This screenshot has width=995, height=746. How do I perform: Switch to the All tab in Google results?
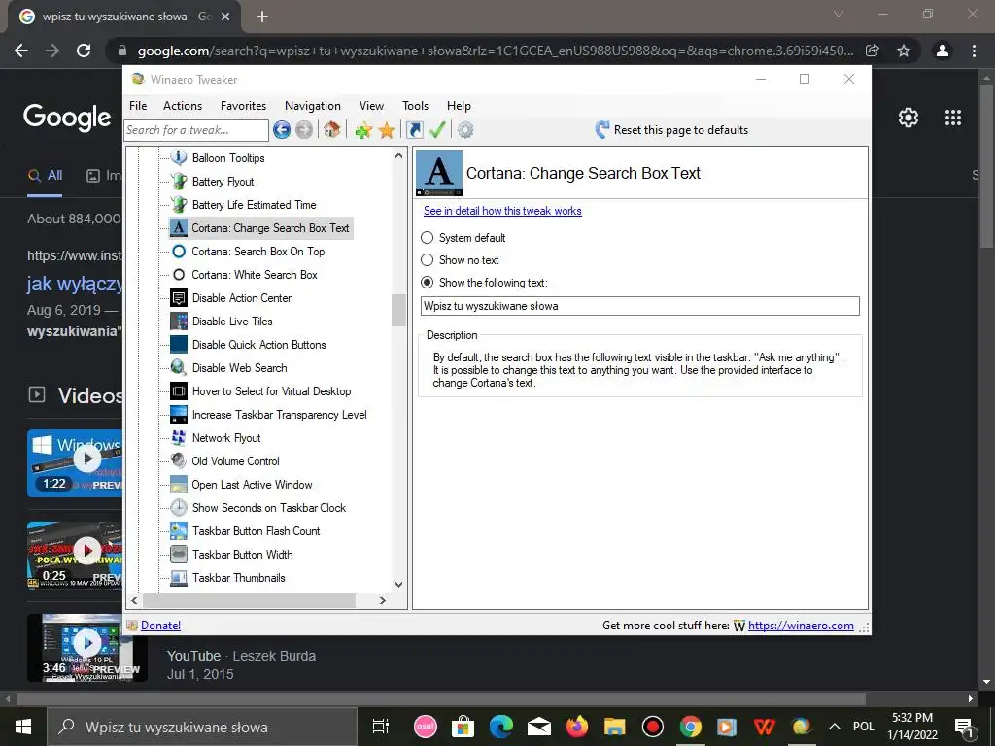point(45,176)
